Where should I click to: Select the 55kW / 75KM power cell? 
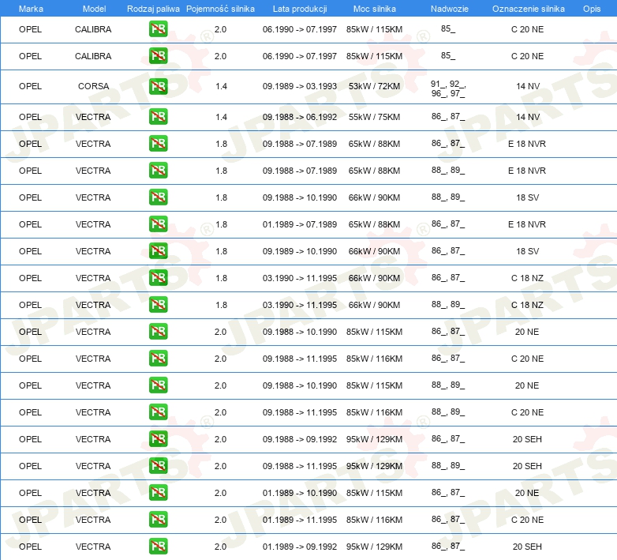[x=374, y=117]
